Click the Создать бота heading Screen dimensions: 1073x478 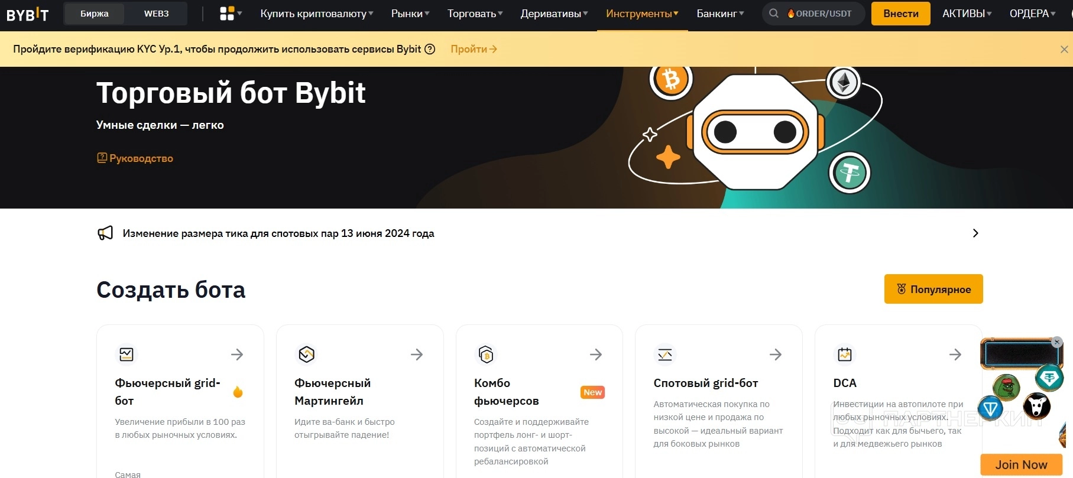[171, 290]
